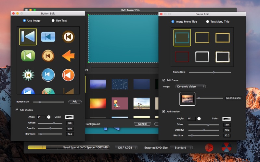Viewport: 260px width, 162px height.
Task: Pick the brown cookie-edged round skip-back icon
Action: pyautogui.click(x=68, y=37)
